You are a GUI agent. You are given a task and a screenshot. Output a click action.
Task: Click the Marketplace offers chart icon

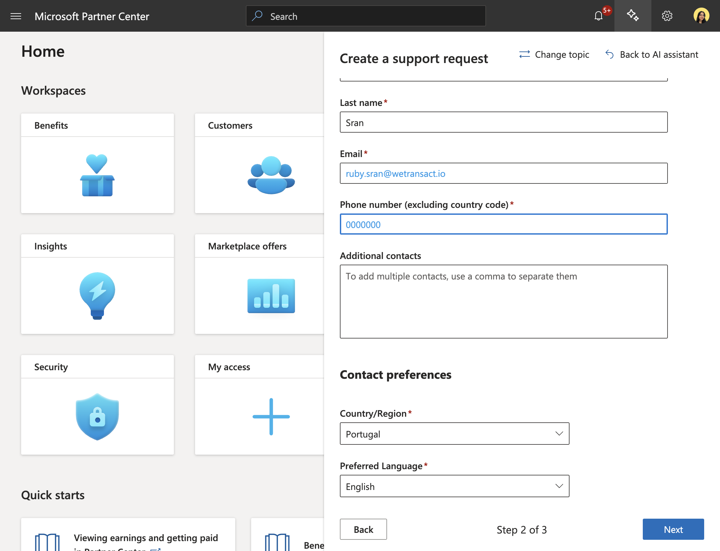click(x=271, y=296)
